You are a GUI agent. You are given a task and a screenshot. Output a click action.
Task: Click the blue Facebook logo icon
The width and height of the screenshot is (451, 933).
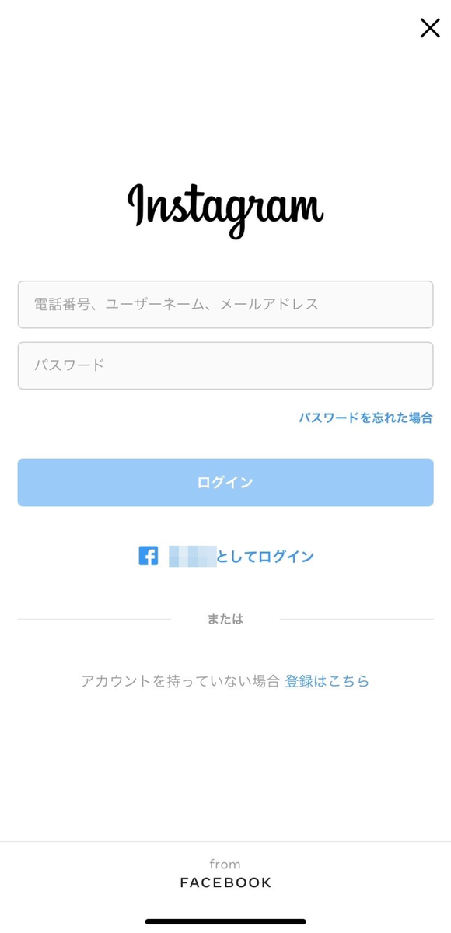click(x=149, y=556)
